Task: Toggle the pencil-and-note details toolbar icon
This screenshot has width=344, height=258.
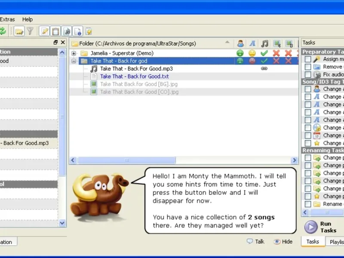Action: click(45, 31)
